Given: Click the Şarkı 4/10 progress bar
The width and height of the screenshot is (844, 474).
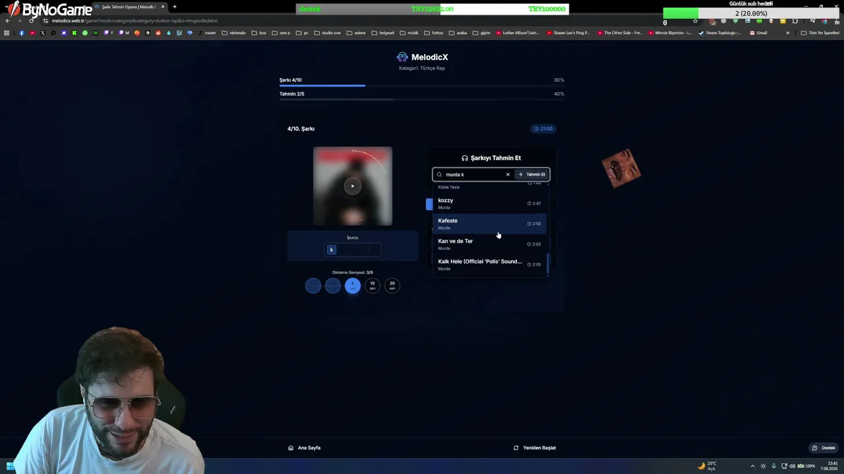Looking at the screenshot, I should pyautogui.click(x=422, y=86).
